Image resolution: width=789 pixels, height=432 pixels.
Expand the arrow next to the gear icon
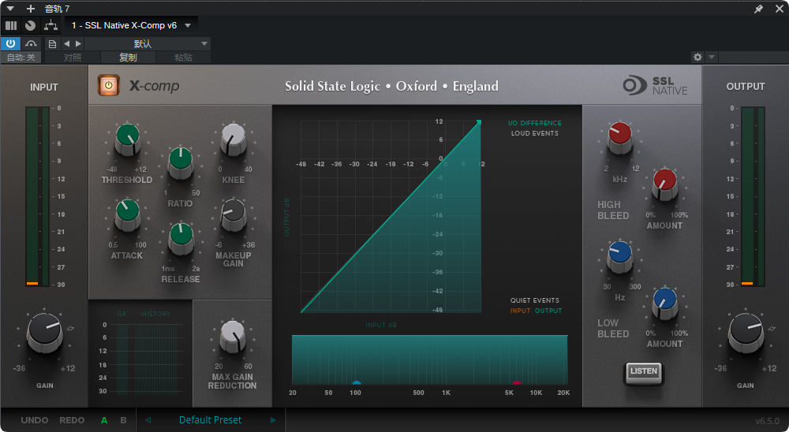[712, 57]
